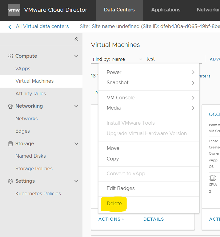Collapse the Networking section chevron
Image resolution: width=220 pixels, height=237 pixels.
[76, 106]
